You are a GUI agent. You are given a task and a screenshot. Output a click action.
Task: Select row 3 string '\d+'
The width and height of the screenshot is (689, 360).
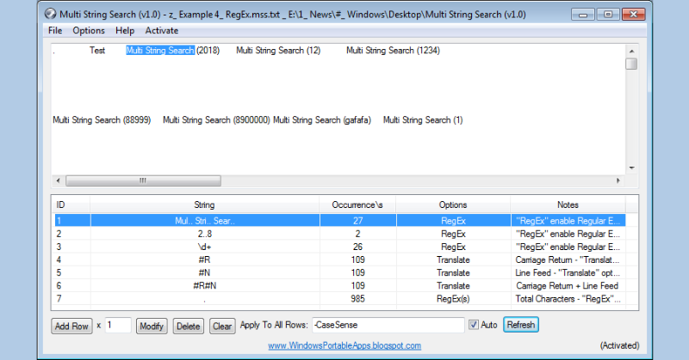coord(205,247)
